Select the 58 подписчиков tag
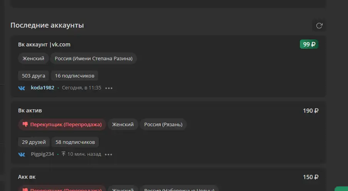Viewport: 348px width, 191px height. click(x=75, y=142)
